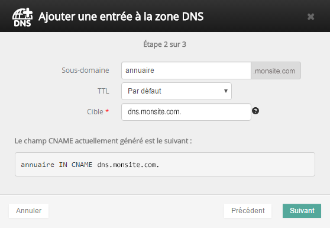Click the 'Ajouter une entrée à la zone DNS' title

click(x=121, y=17)
